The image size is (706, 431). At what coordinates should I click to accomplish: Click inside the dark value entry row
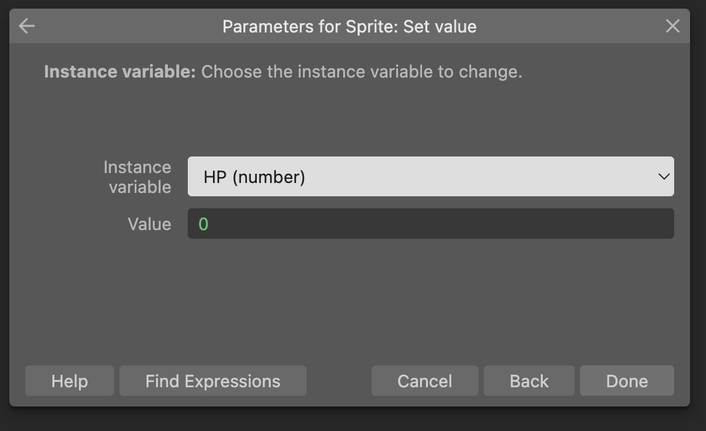430,223
